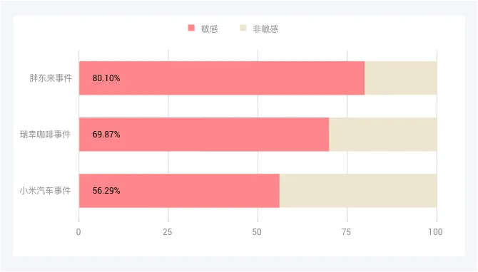478x272 pixels.
Task: Select the 小米汽车事件 red bar
Action: coord(179,190)
